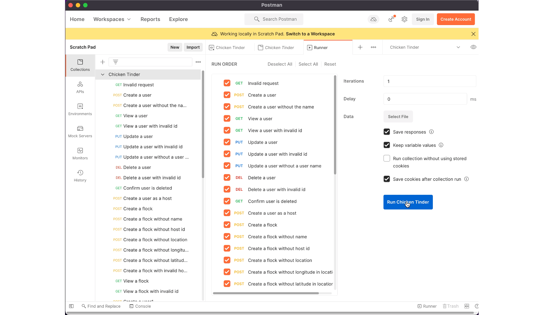This screenshot has height=315, width=560.
Task: Open Find and Replace in status bar
Action: point(101,306)
